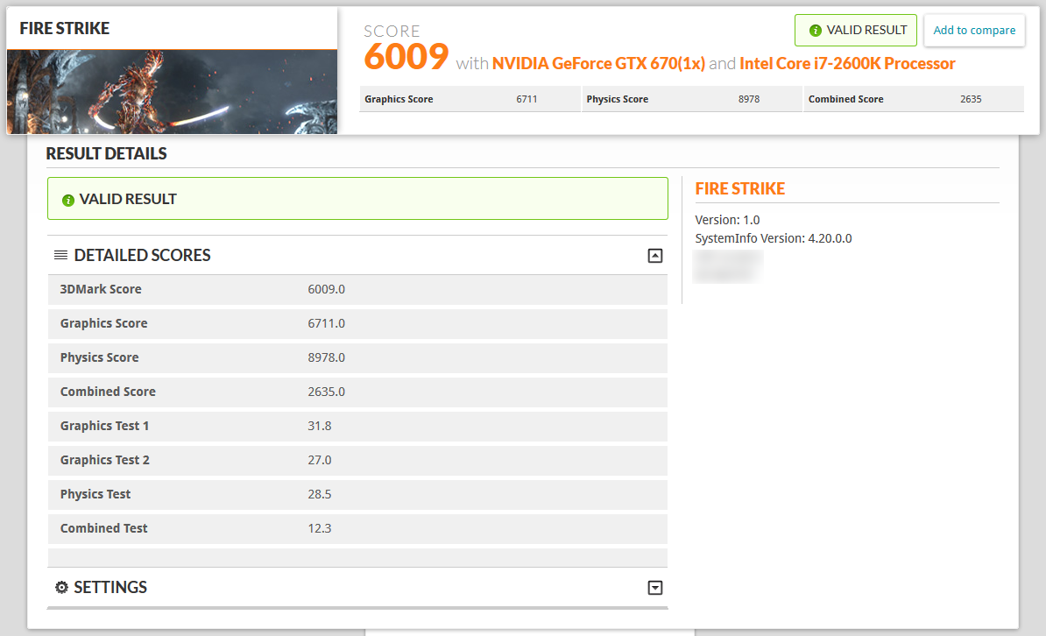
Task: Select the 31.8 value
Action: point(320,426)
